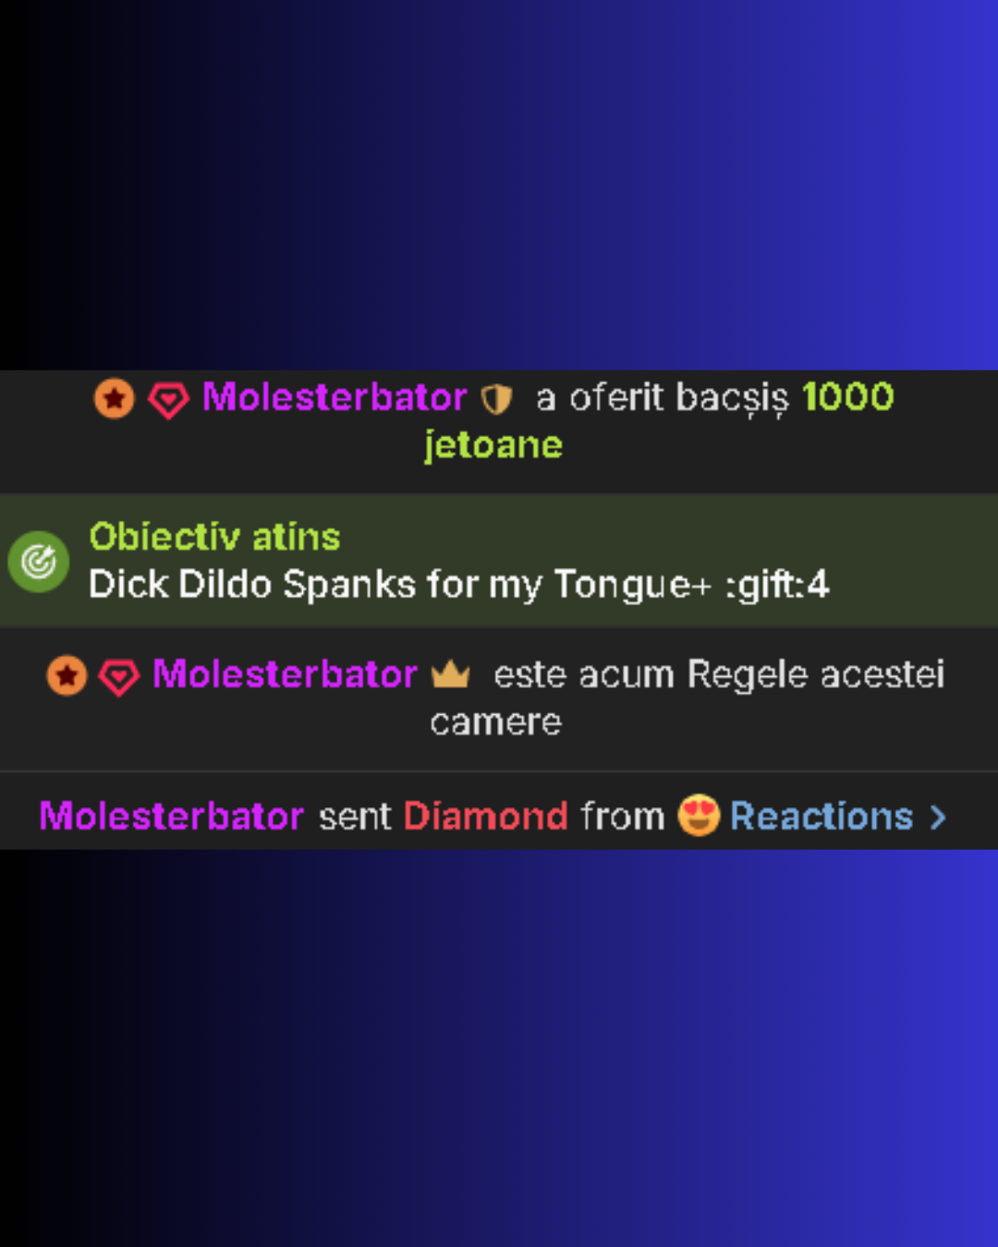This screenshot has width=998, height=1247.
Task: Click the Dick Dildo Spanks goal description
Action: [458, 585]
